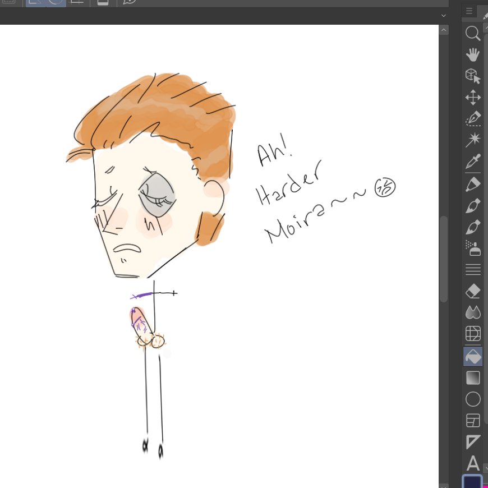This screenshot has height=488, width=488.
Task: Click the canvas scroll-up arrow button
Action: [444, 30]
